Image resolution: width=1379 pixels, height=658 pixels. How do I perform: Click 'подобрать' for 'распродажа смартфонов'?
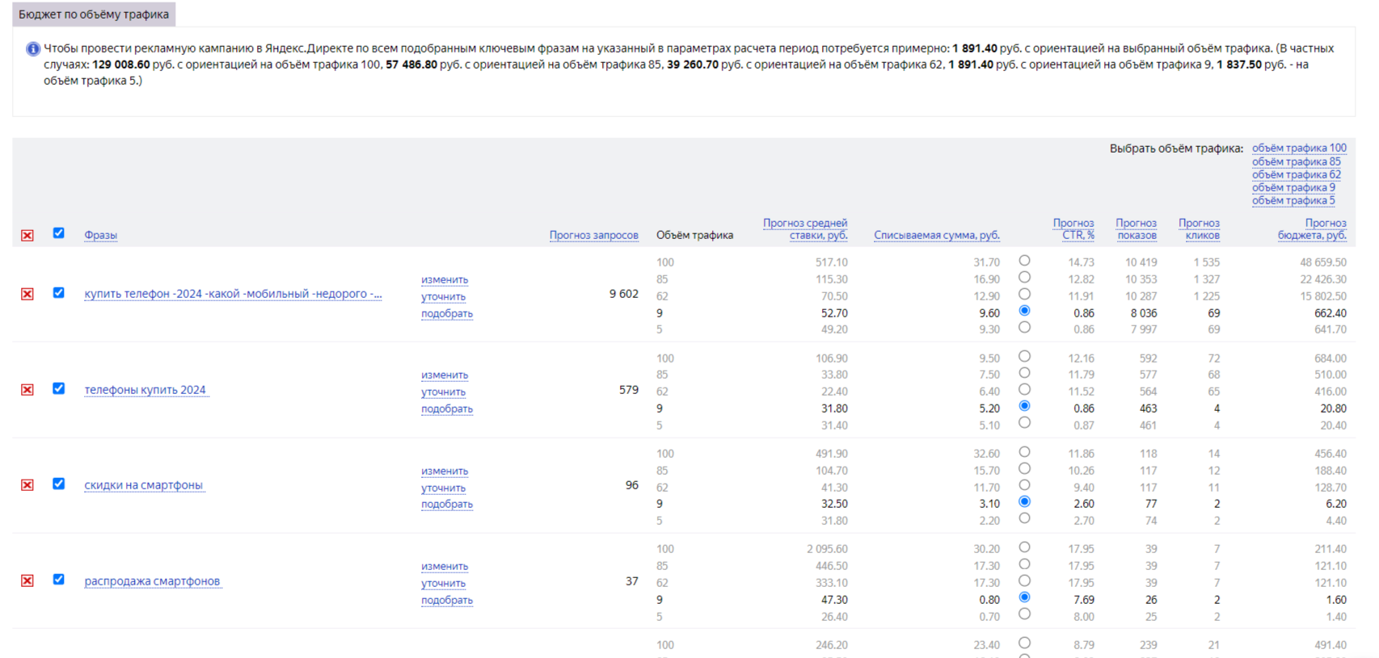click(447, 601)
